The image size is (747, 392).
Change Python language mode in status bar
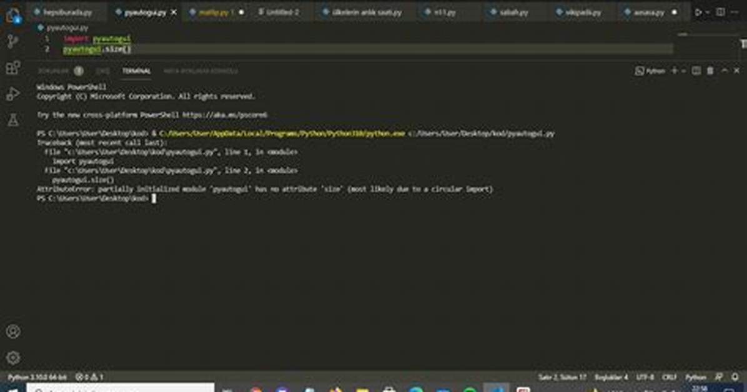tap(696, 377)
